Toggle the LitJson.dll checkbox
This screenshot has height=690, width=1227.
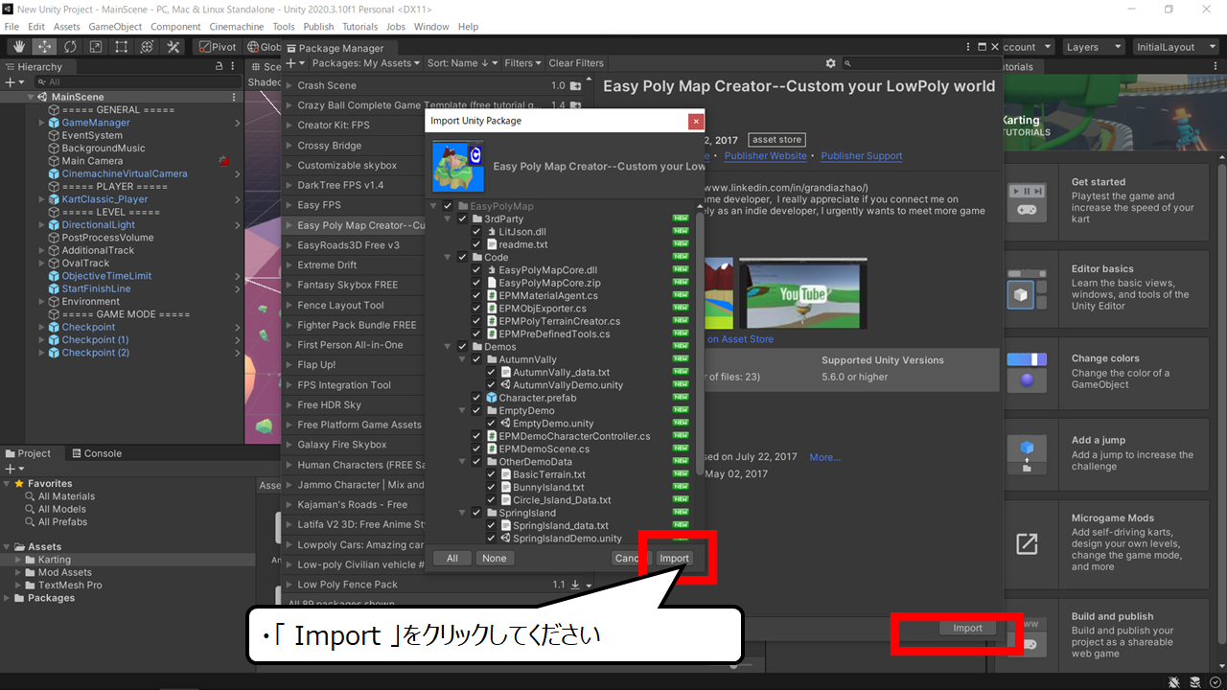(476, 232)
